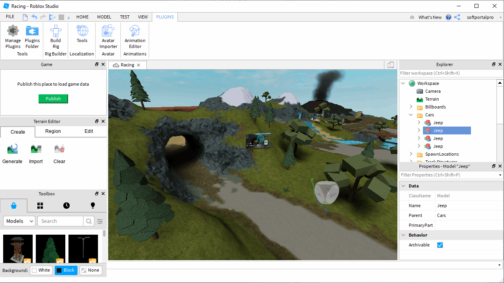Open the Plugins Folder

tap(32, 37)
